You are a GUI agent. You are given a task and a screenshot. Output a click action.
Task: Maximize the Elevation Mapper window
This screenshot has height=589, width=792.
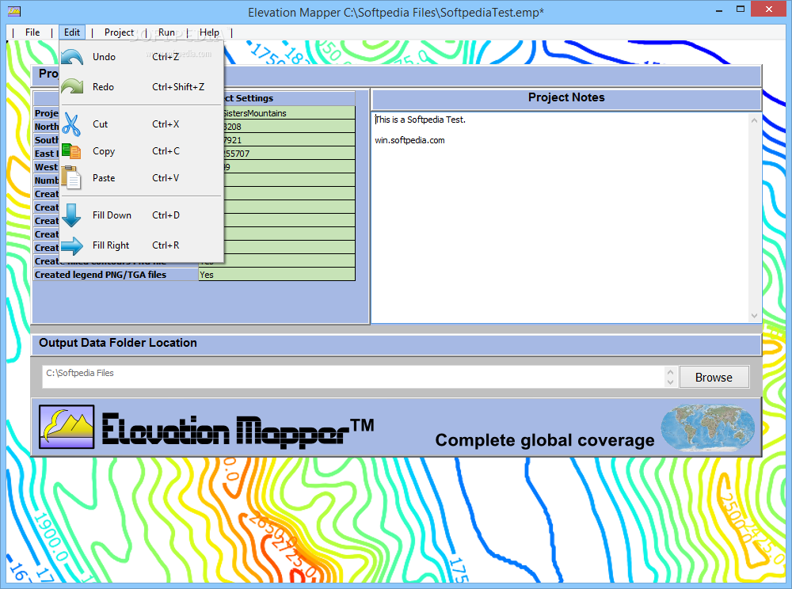pyautogui.click(x=741, y=9)
